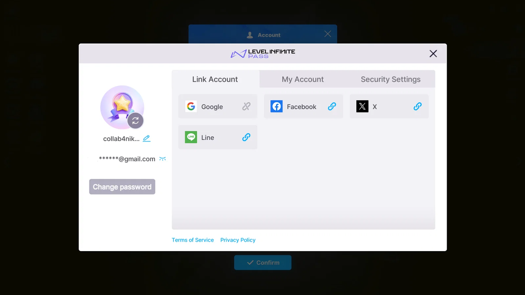Refresh the avatar with the swap icon
The height and width of the screenshot is (295, 525).
135,121
